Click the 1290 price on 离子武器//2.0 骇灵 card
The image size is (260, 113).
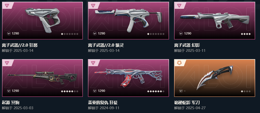pyautogui.click(x=101, y=33)
